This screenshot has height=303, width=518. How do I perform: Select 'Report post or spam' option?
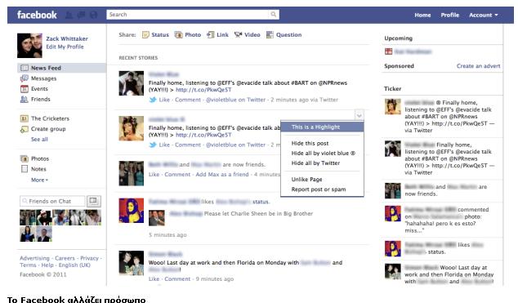click(x=319, y=189)
